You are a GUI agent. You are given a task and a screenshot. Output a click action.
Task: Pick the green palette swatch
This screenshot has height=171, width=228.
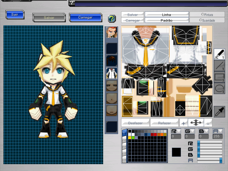[133, 138]
